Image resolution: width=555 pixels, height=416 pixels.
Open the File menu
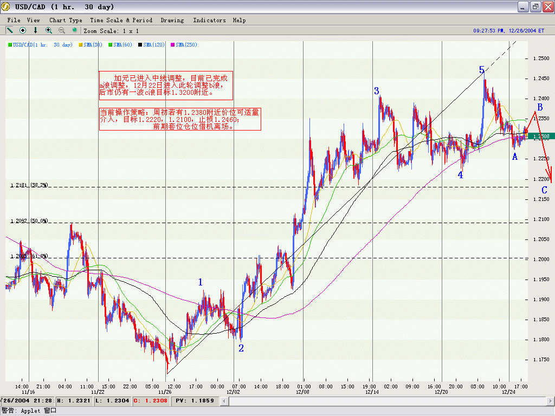(x=14, y=20)
